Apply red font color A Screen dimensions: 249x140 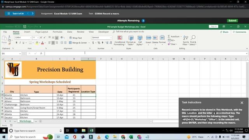click(42, 43)
